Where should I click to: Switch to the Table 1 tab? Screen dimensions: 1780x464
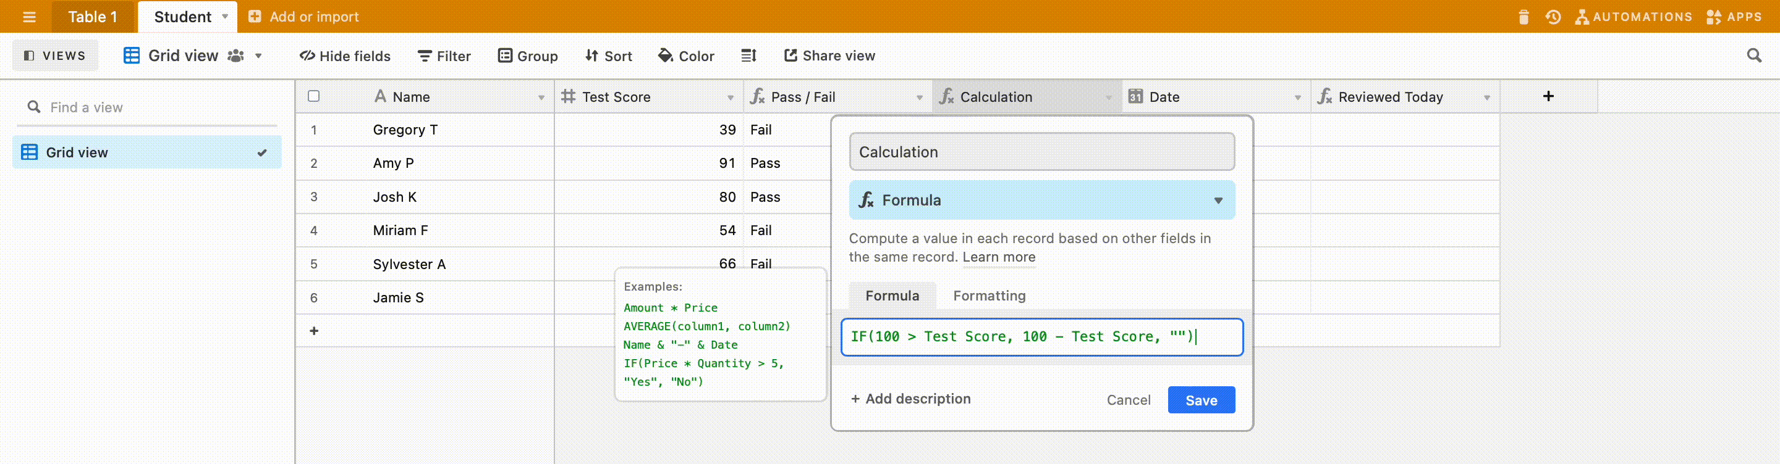[x=93, y=17]
